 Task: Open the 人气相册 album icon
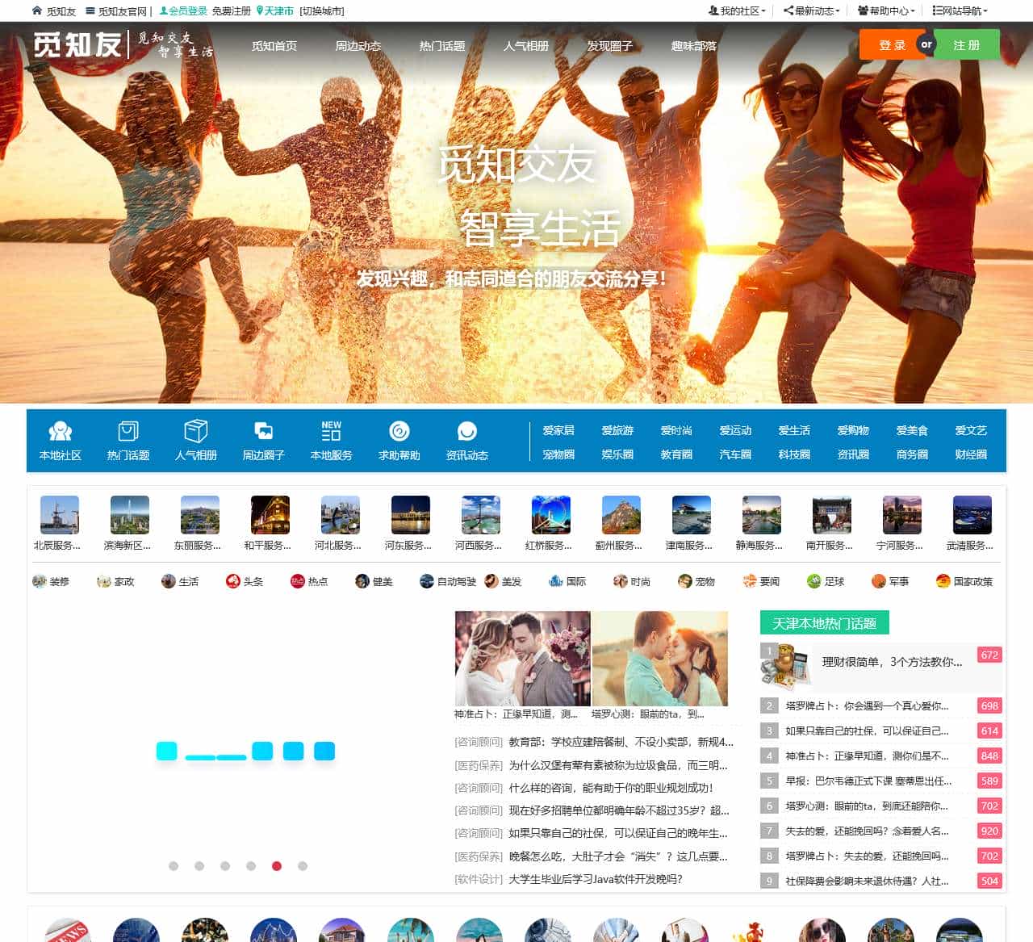point(196,432)
